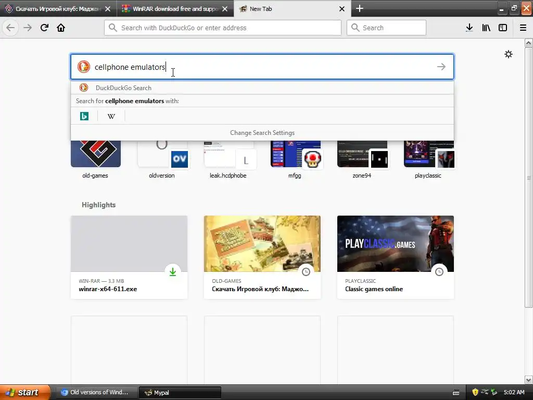Open a new tab with plus button
This screenshot has width=533, height=400.
(359, 8)
